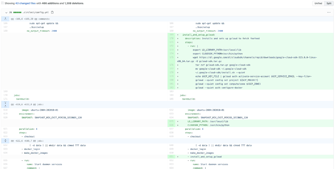Click the 'install.sh --quiet' line
This screenshot has height=169, width=335.
pyautogui.click(x=220, y=73)
